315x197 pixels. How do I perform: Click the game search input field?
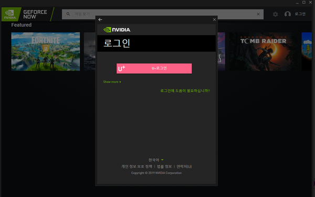tap(163, 14)
